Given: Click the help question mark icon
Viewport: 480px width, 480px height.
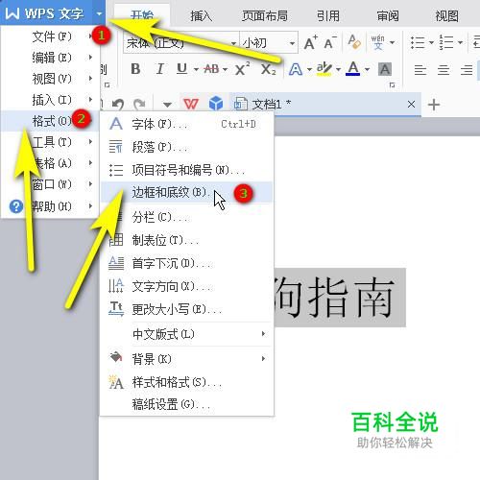Looking at the screenshot, I should (16, 206).
